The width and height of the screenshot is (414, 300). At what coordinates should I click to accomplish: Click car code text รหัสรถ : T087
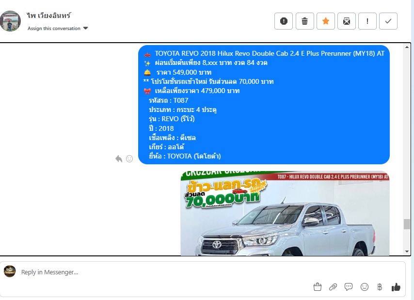pos(168,100)
